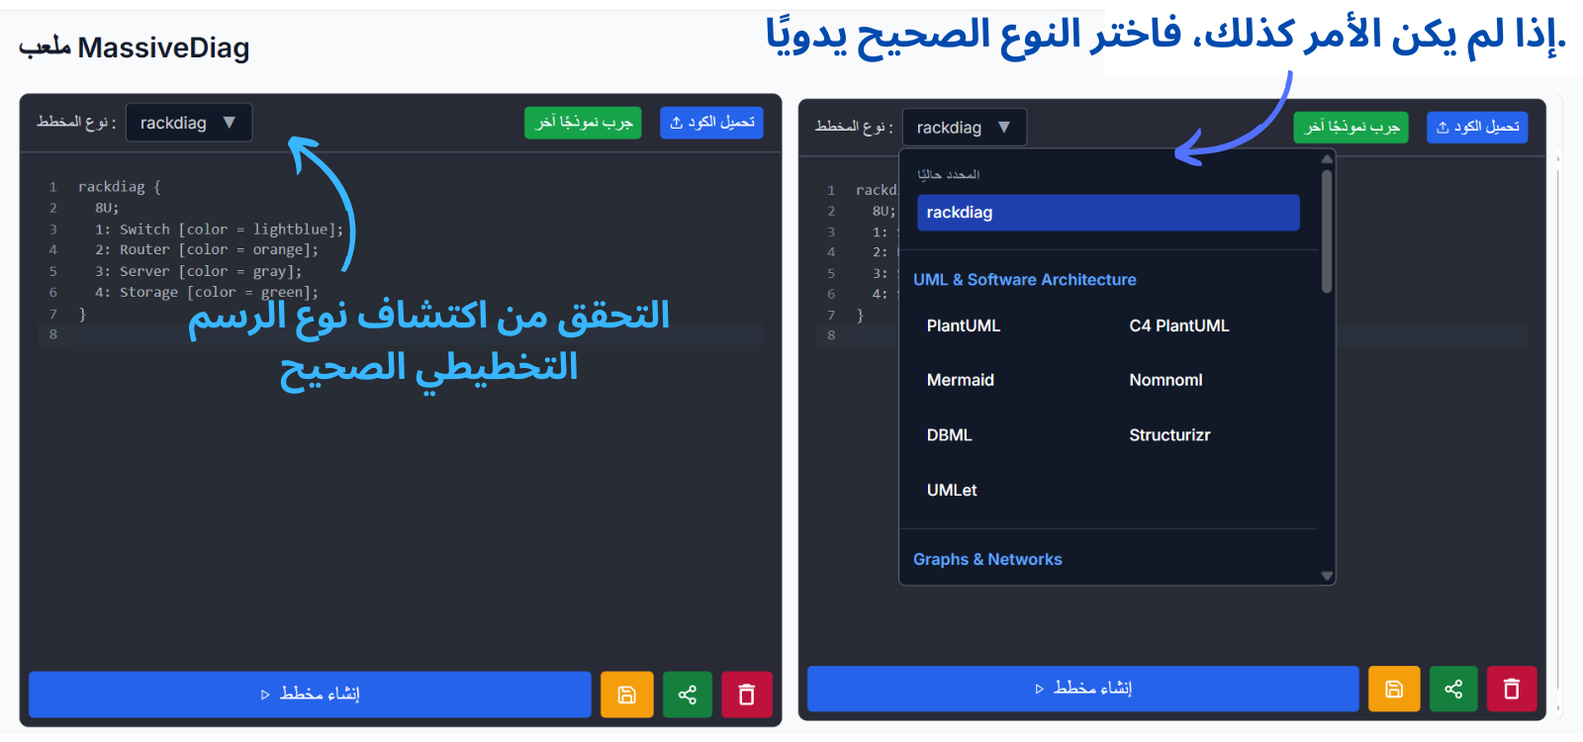This screenshot has height=742, width=1583.
Task: Choose Nomnoml diagram type
Action: (1165, 380)
